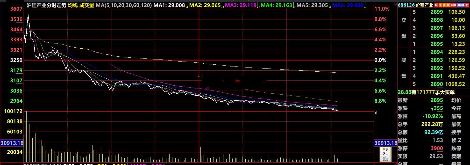
Task: Click the 2964 price axis label
Action: [16, 101]
